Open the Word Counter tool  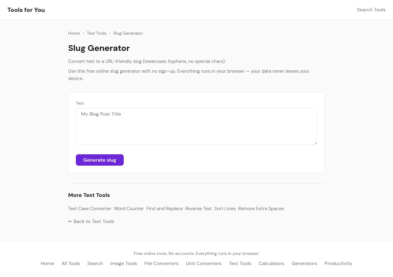pos(129,209)
